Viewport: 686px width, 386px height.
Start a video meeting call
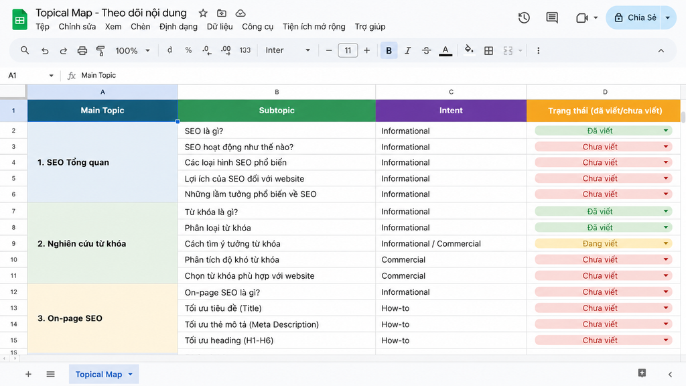click(582, 18)
